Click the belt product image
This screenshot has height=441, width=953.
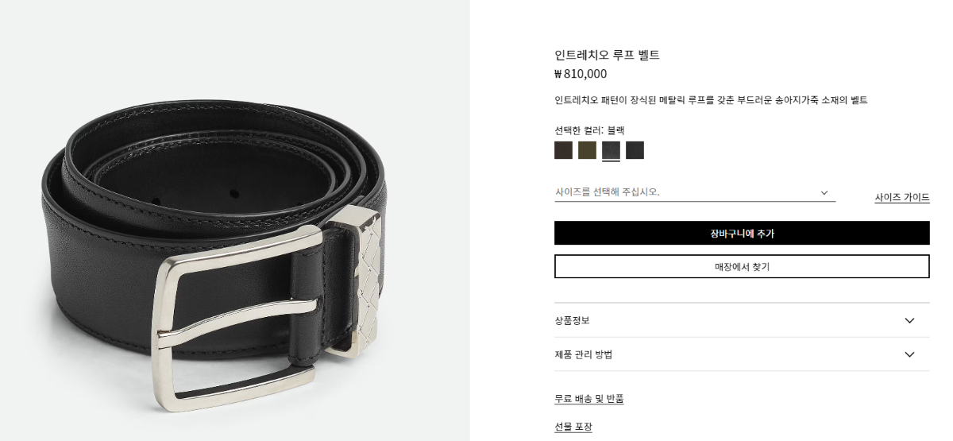tap(235, 220)
